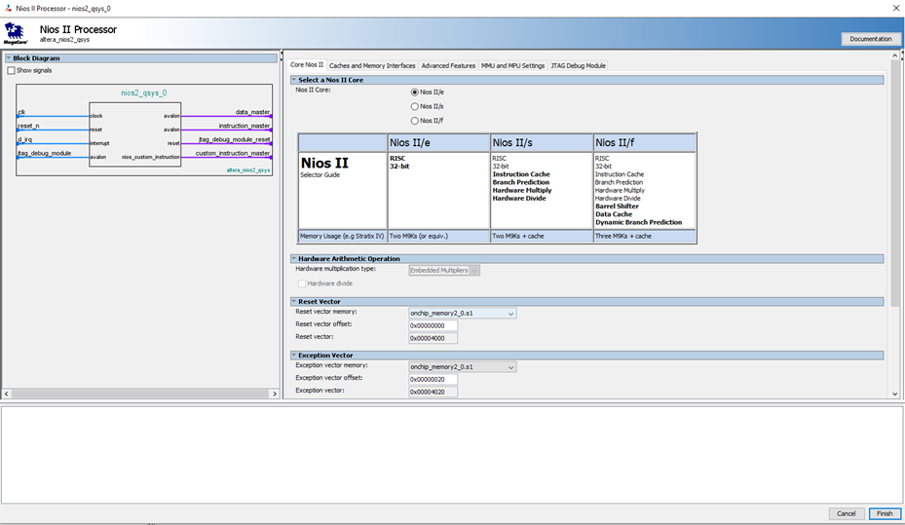The height and width of the screenshot is (525, 905).
Task: Click the MegaCore logo icon
Action: 15,33
